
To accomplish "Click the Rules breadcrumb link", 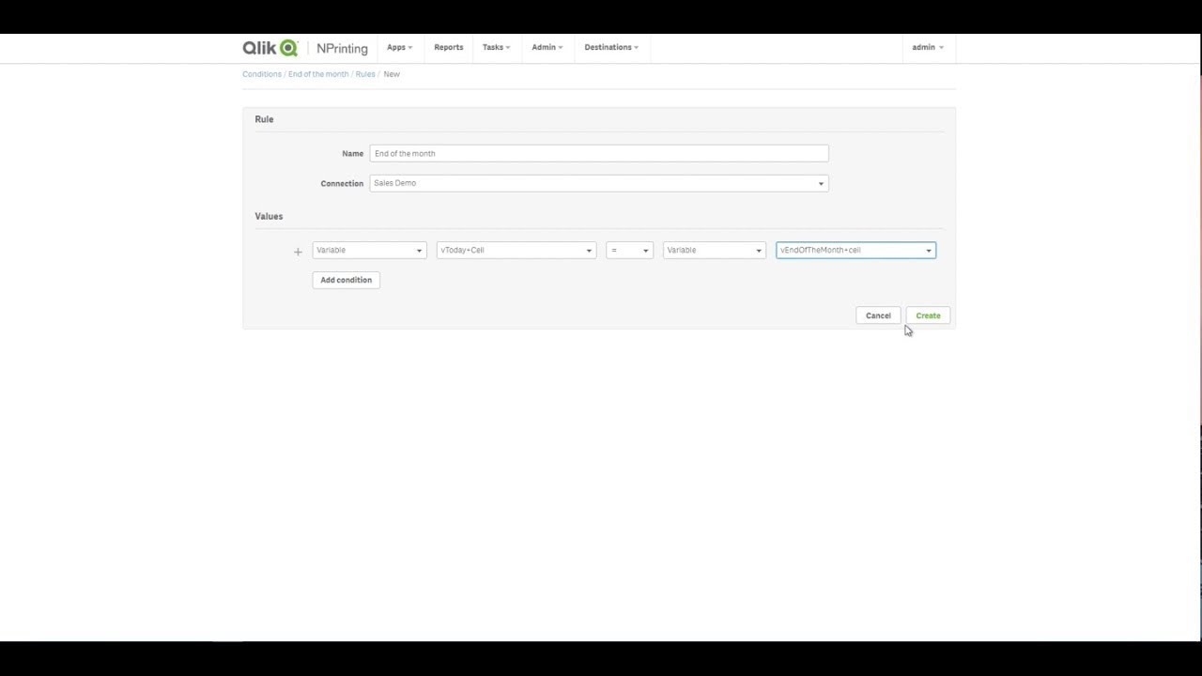I will click(364, 74).
